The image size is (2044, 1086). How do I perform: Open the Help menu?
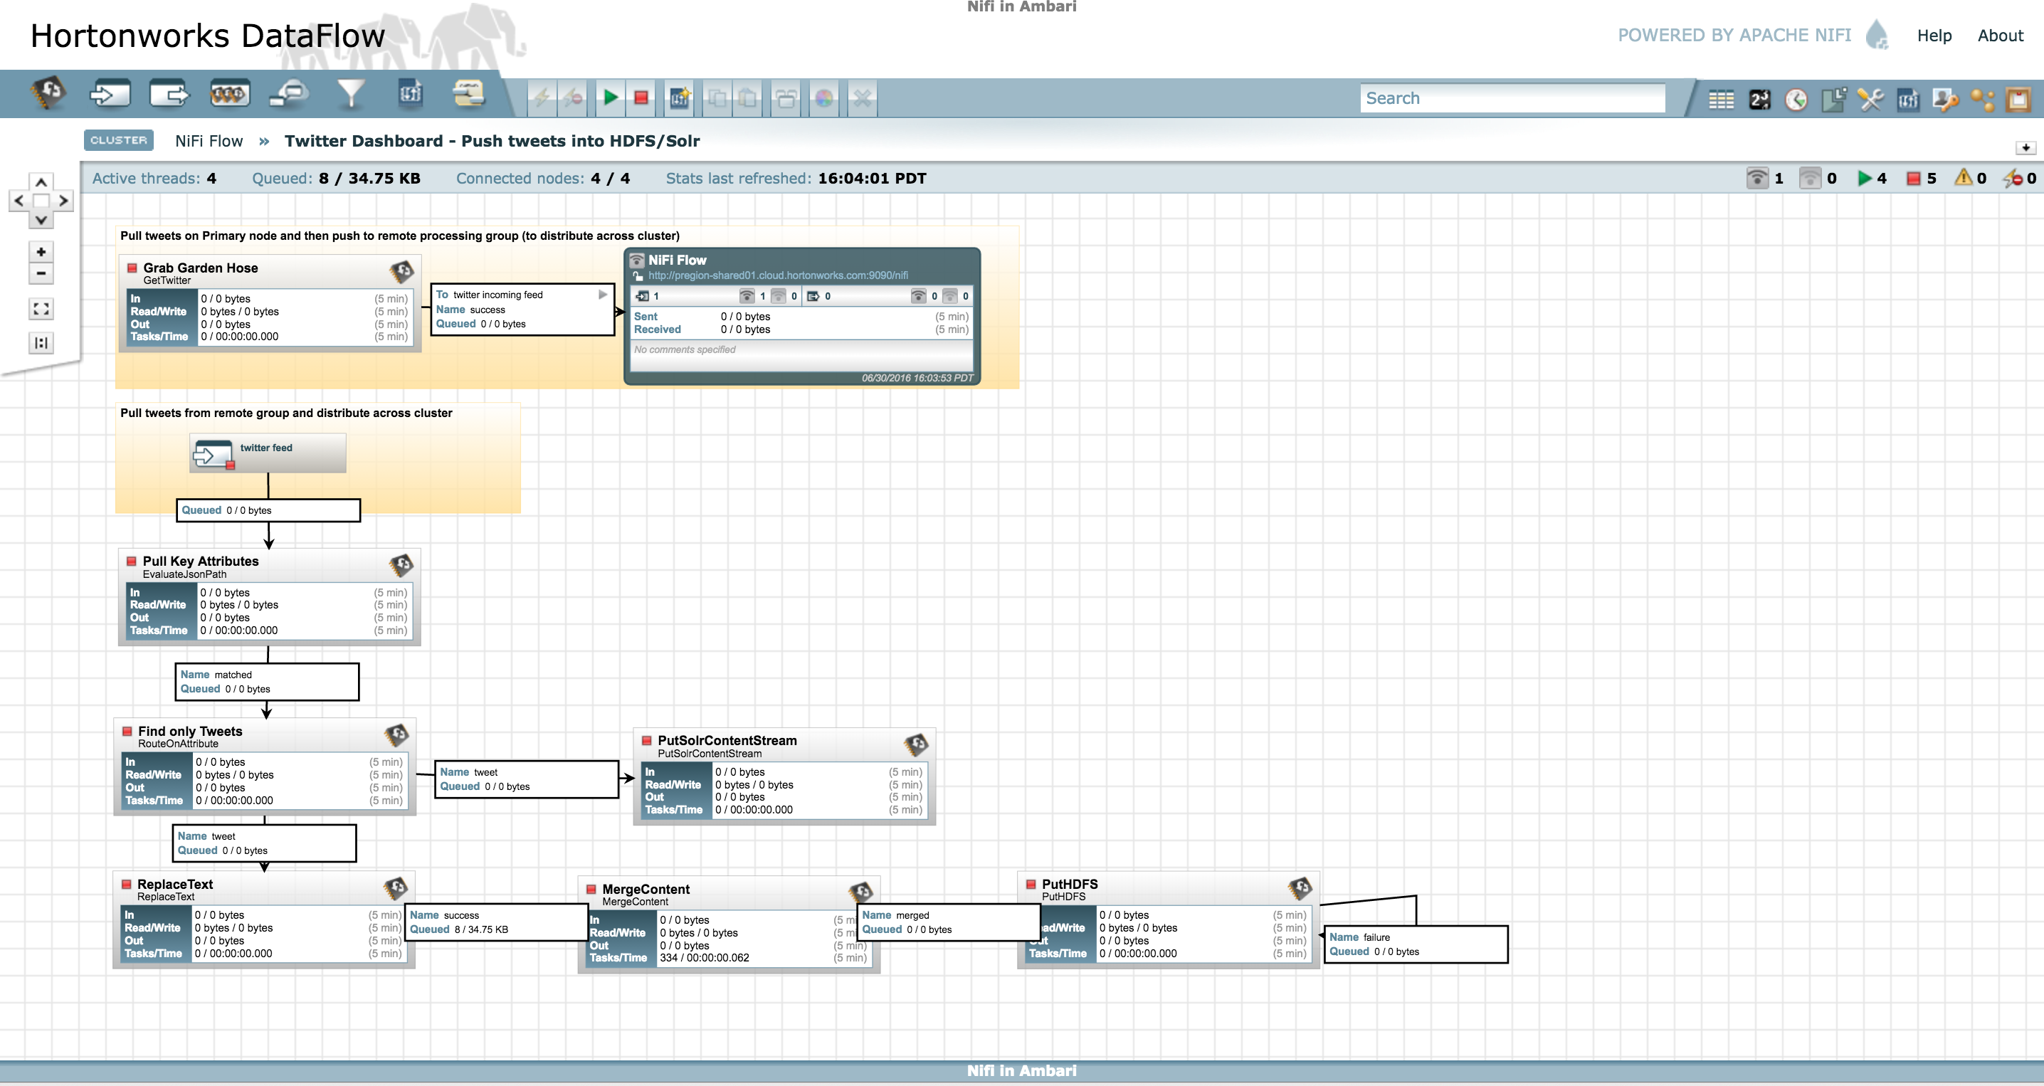click(1934, 36)
